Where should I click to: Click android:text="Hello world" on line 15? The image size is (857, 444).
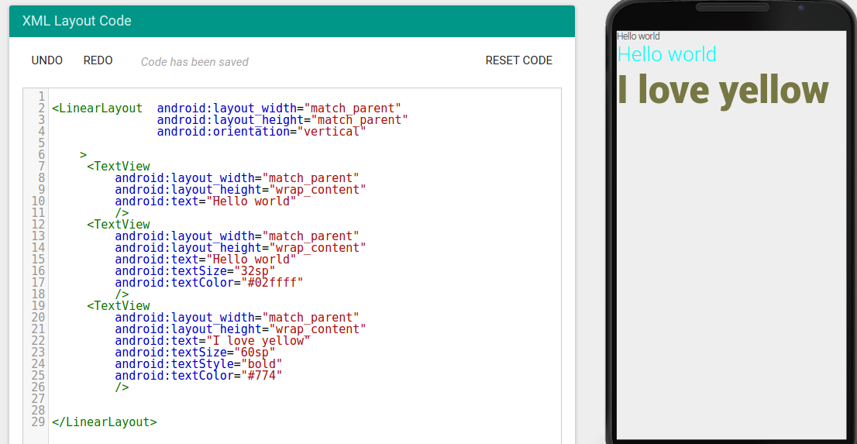click(205, 259)
